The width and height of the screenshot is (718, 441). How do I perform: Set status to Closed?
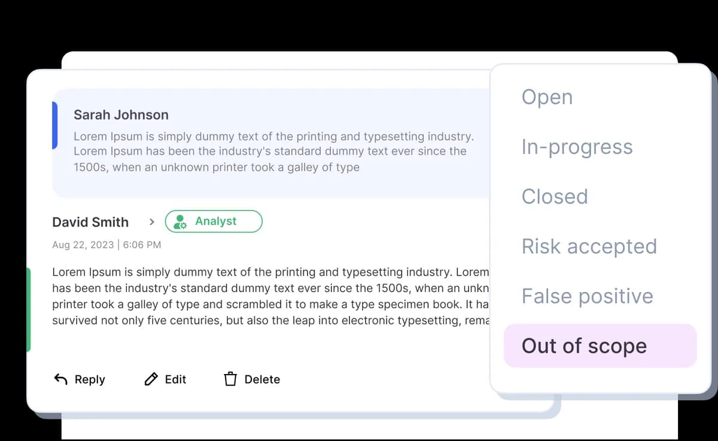point(555,196)
